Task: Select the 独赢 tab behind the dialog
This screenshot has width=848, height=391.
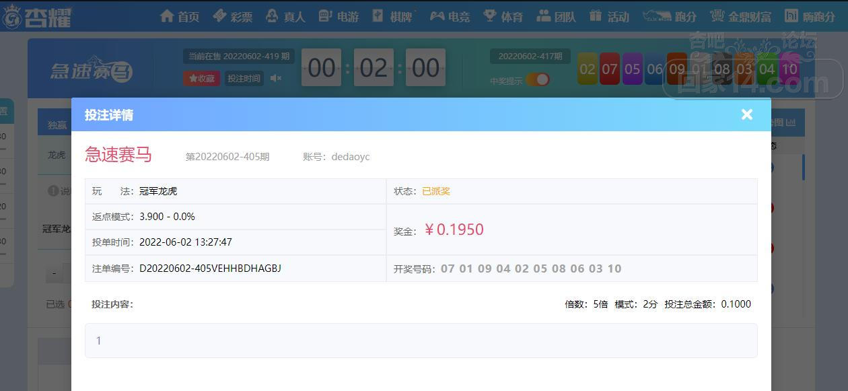Action: coord(57,125)
